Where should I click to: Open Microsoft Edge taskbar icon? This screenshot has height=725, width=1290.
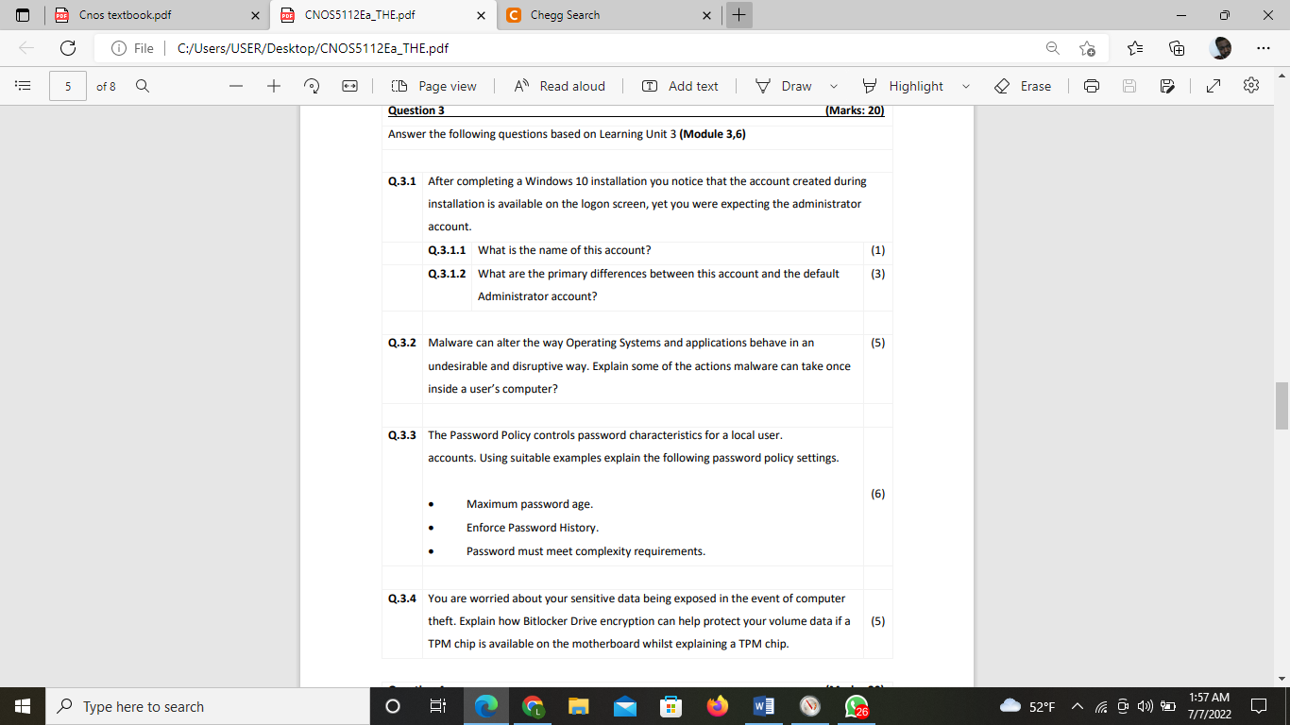point(485,706)
